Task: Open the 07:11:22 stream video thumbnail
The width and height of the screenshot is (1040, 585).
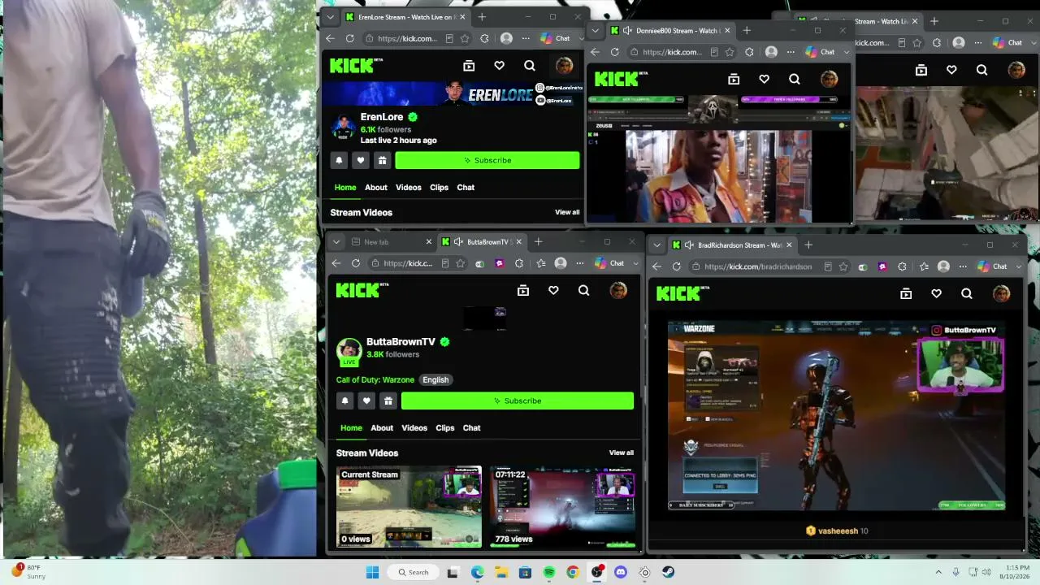Action: [x=562, y=506]
